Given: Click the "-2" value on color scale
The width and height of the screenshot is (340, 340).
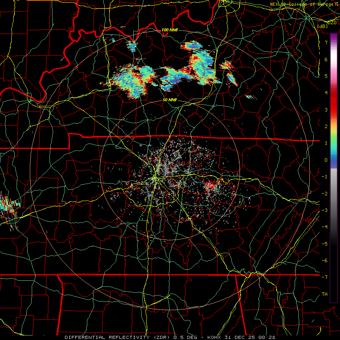Looking at the screenshot, I should (325, 194).
